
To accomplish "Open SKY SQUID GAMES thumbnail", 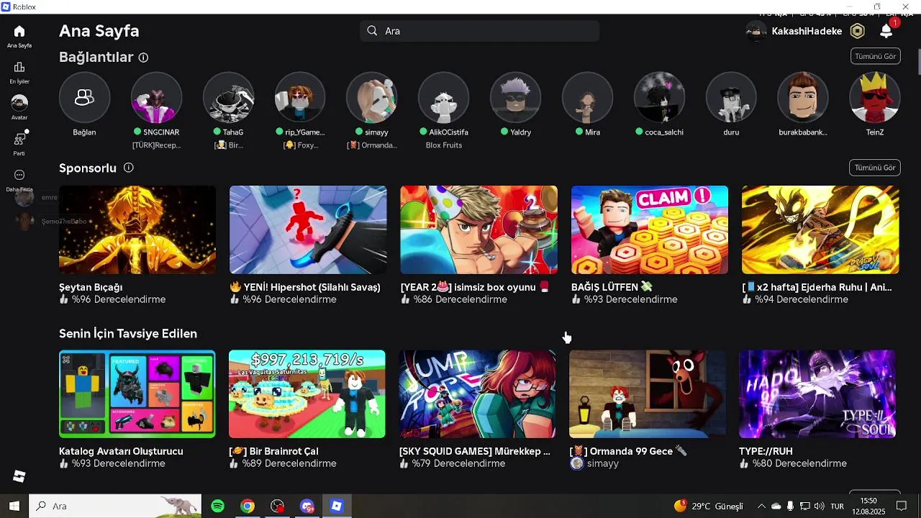I will point(478,394).
